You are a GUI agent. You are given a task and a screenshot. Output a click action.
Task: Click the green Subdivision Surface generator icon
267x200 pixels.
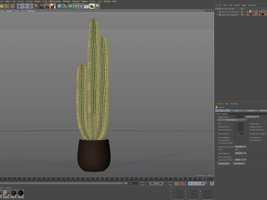(x=71, y=6)
